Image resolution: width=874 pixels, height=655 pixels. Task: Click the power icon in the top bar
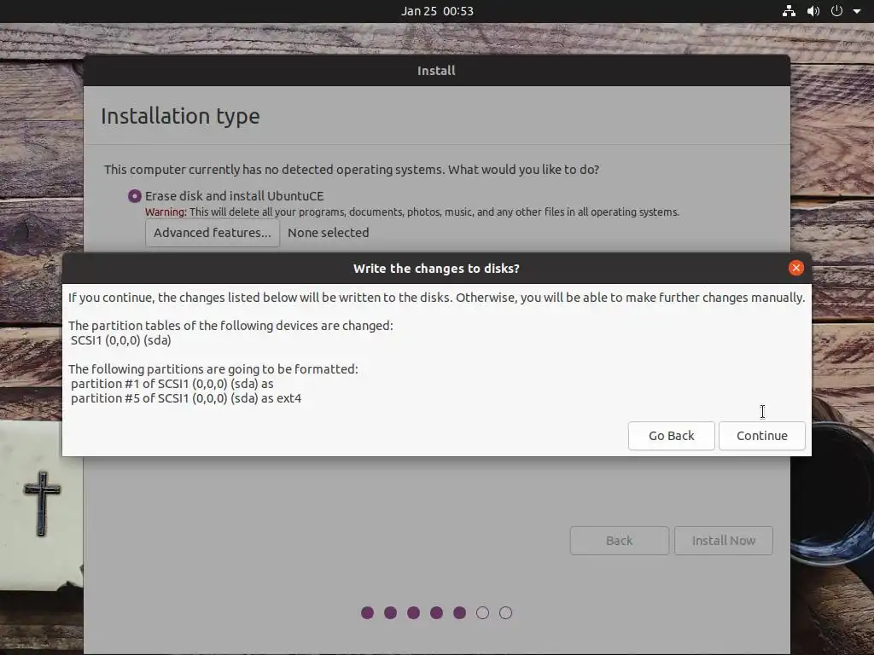coord(836,11)
